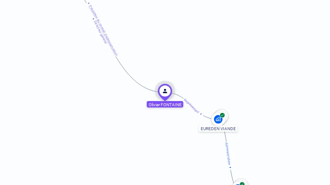330x185 pixels.
Task: Click the Directeur général relationship label
Action: pyautogui.click(x=101, y=32)
